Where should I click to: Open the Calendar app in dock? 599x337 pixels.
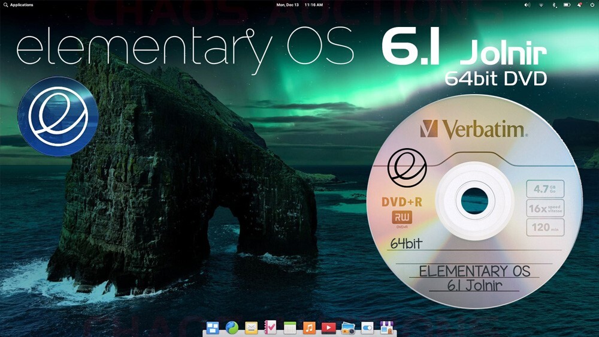pyautogui.click(x=290, y=328)
